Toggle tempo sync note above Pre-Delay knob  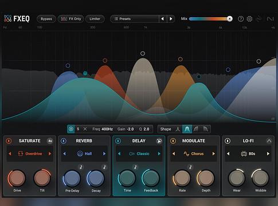coord(81,167)
